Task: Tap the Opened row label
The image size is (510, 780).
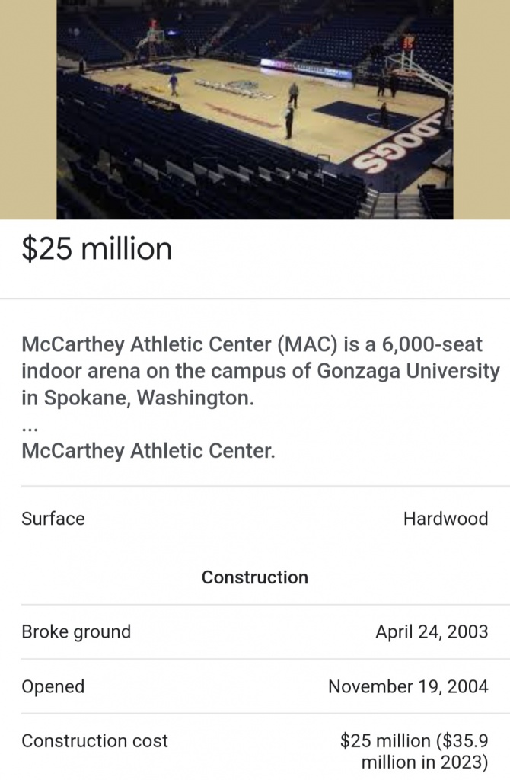Action: 53,687
